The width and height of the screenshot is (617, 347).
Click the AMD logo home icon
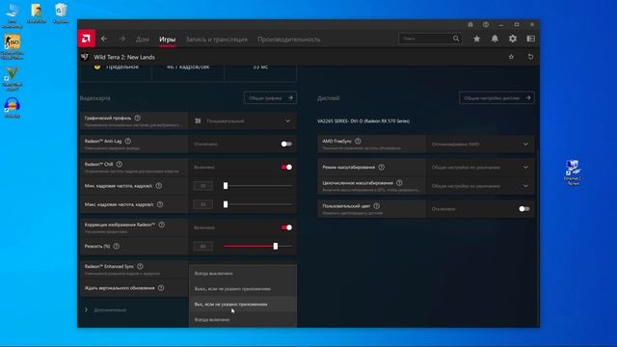point(86,39)
